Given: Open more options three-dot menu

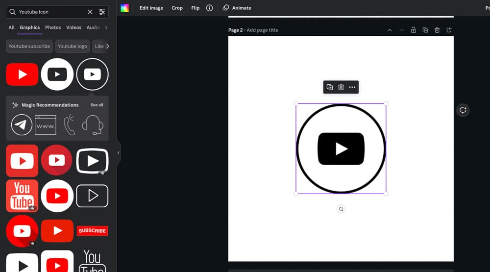Looking at the screenshot, I should coord(352,87).
